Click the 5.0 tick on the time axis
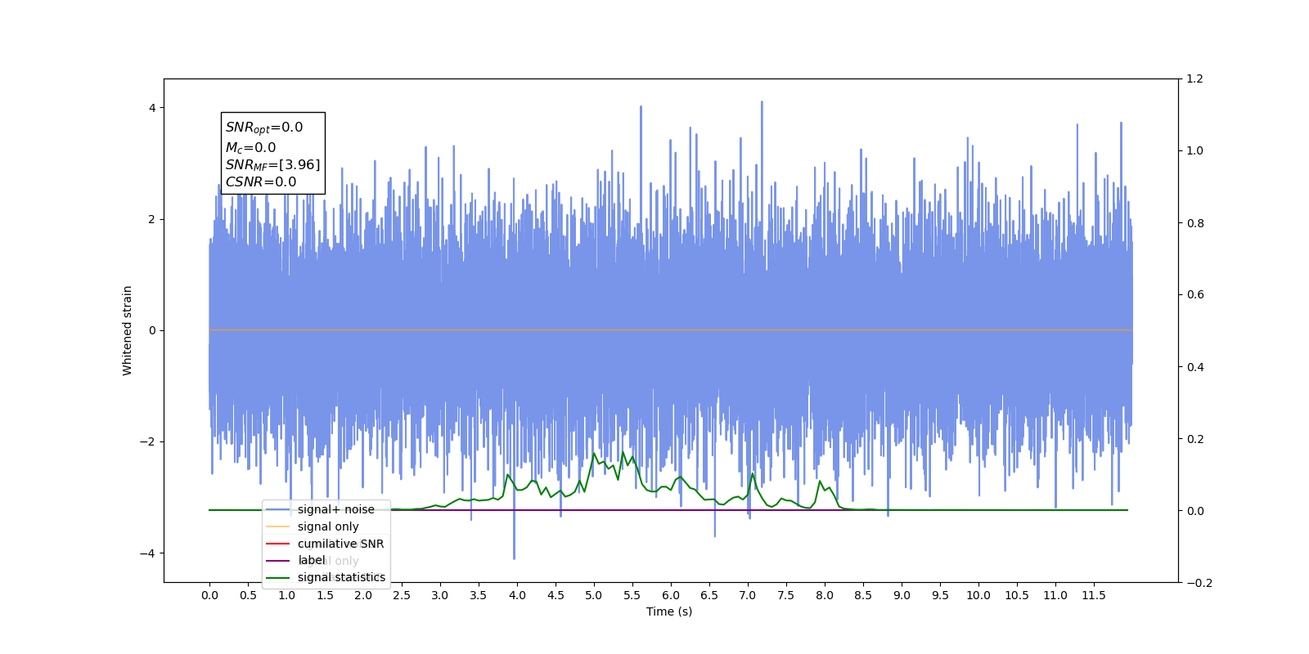This screenshot has width=1309, height=654. click(594, 595)
